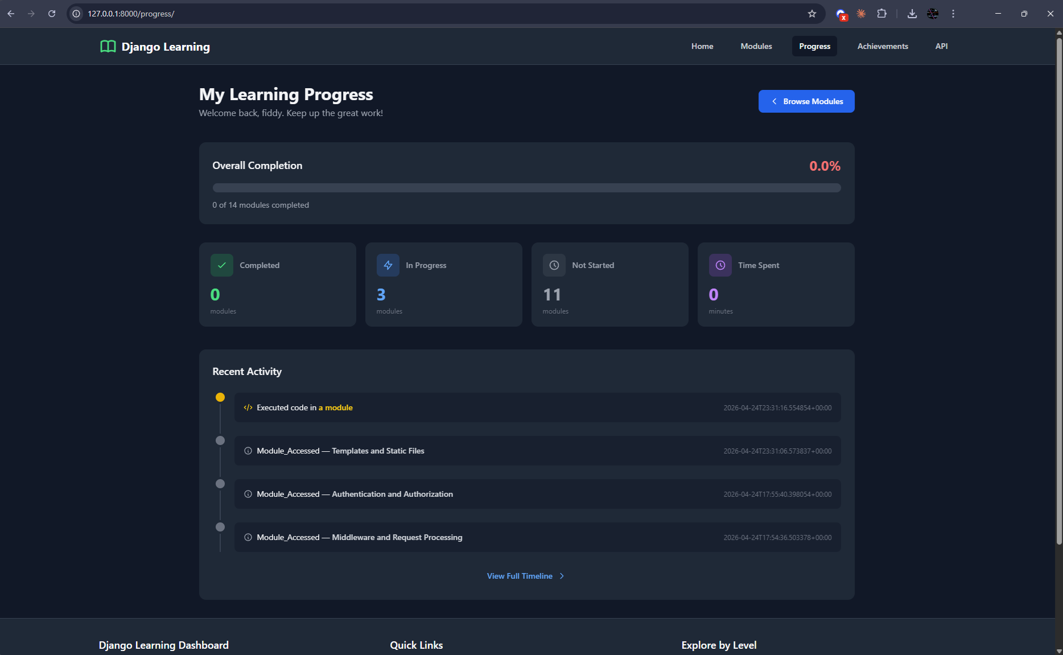Click the Django Learning book logo icon
Viewport: 1063px width, 655px height.
coord(108,47)
